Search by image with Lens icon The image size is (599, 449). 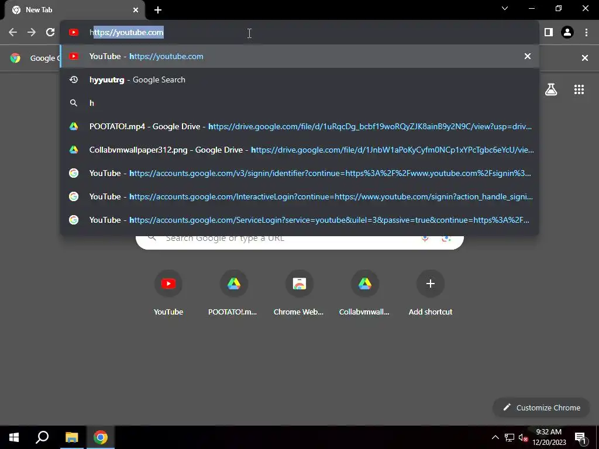(x=446, y=239)
